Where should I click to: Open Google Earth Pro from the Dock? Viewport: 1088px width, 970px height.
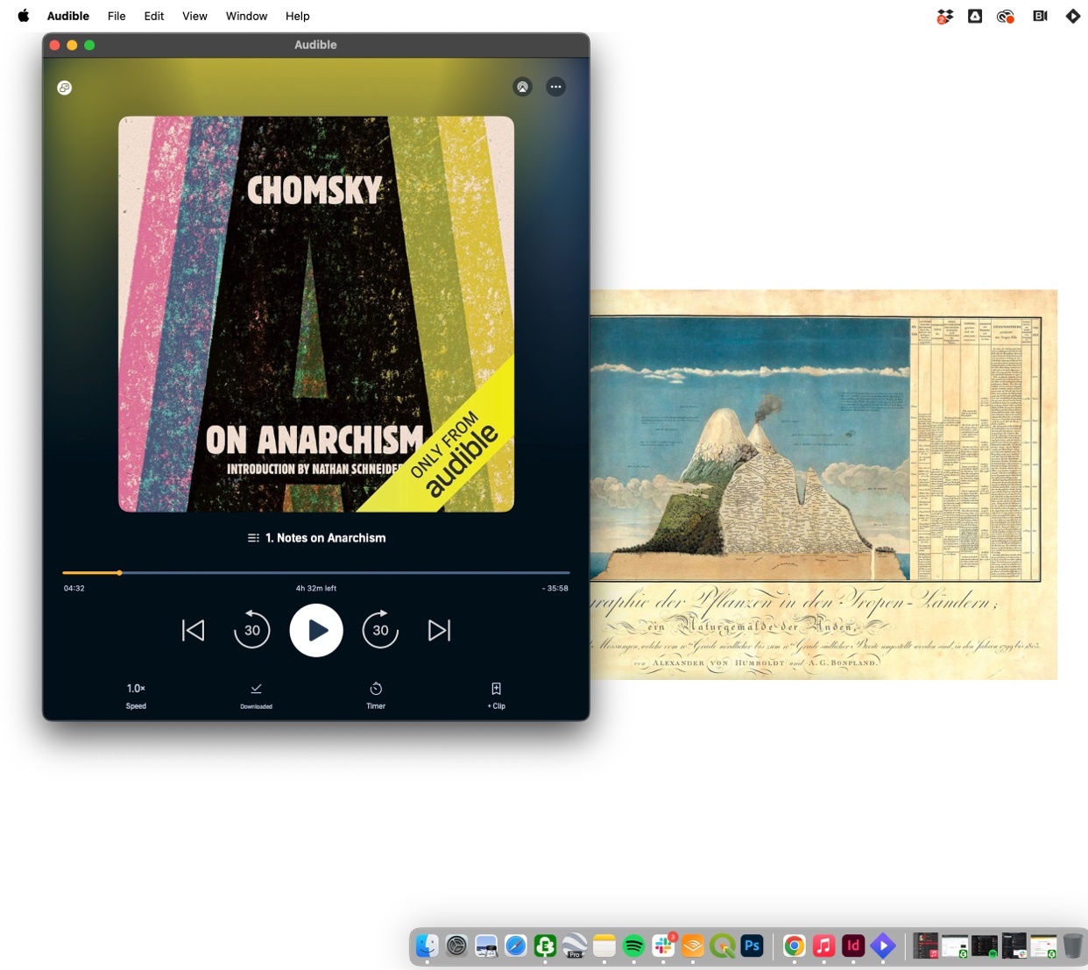[575, 946]
